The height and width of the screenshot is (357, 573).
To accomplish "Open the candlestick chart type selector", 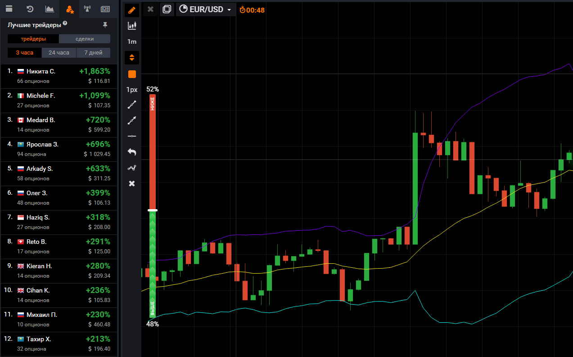I will point(132,26).
